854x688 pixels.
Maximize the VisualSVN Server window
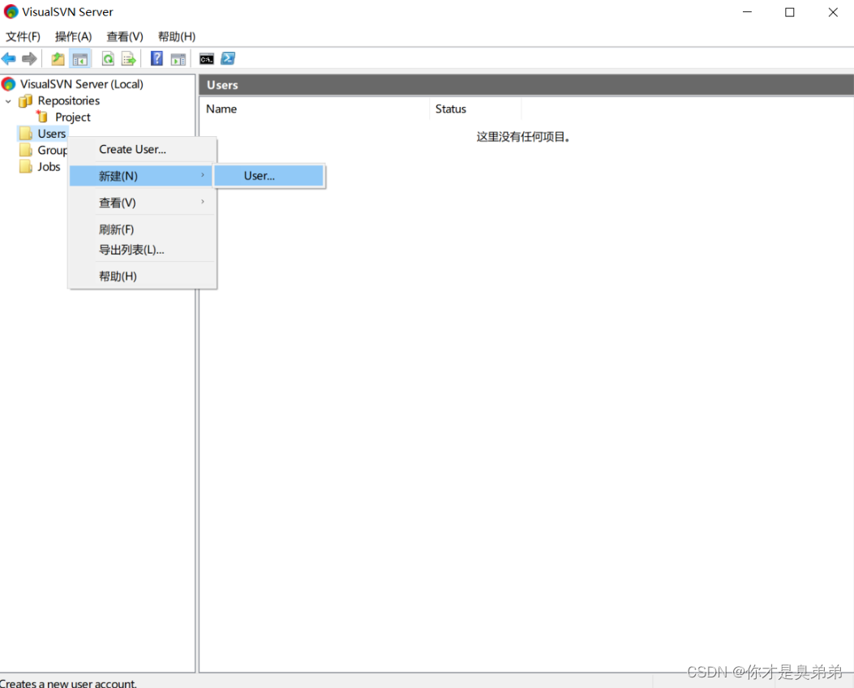coord(790,12)
